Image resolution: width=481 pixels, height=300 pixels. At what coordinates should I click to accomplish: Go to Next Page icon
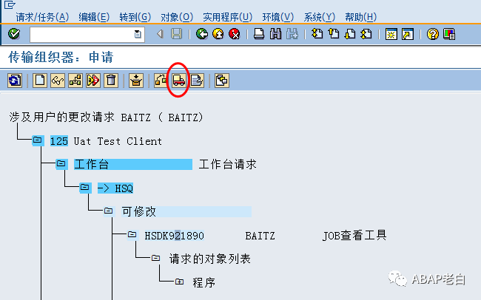pyautogui.click(x=350, y=34)
